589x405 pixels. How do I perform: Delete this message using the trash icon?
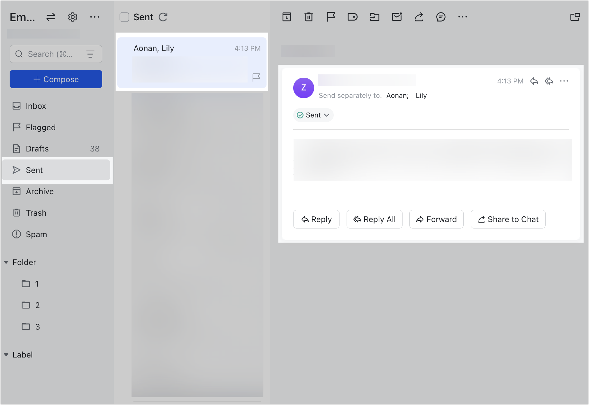pyautogui.click(x=309, y=17)
